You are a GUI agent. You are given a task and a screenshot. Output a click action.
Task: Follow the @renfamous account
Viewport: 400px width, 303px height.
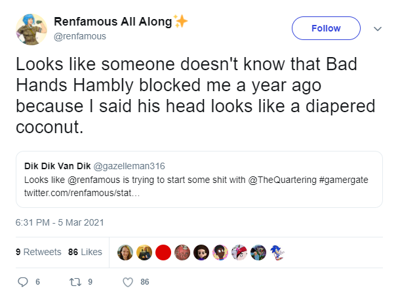coord(326,28)
